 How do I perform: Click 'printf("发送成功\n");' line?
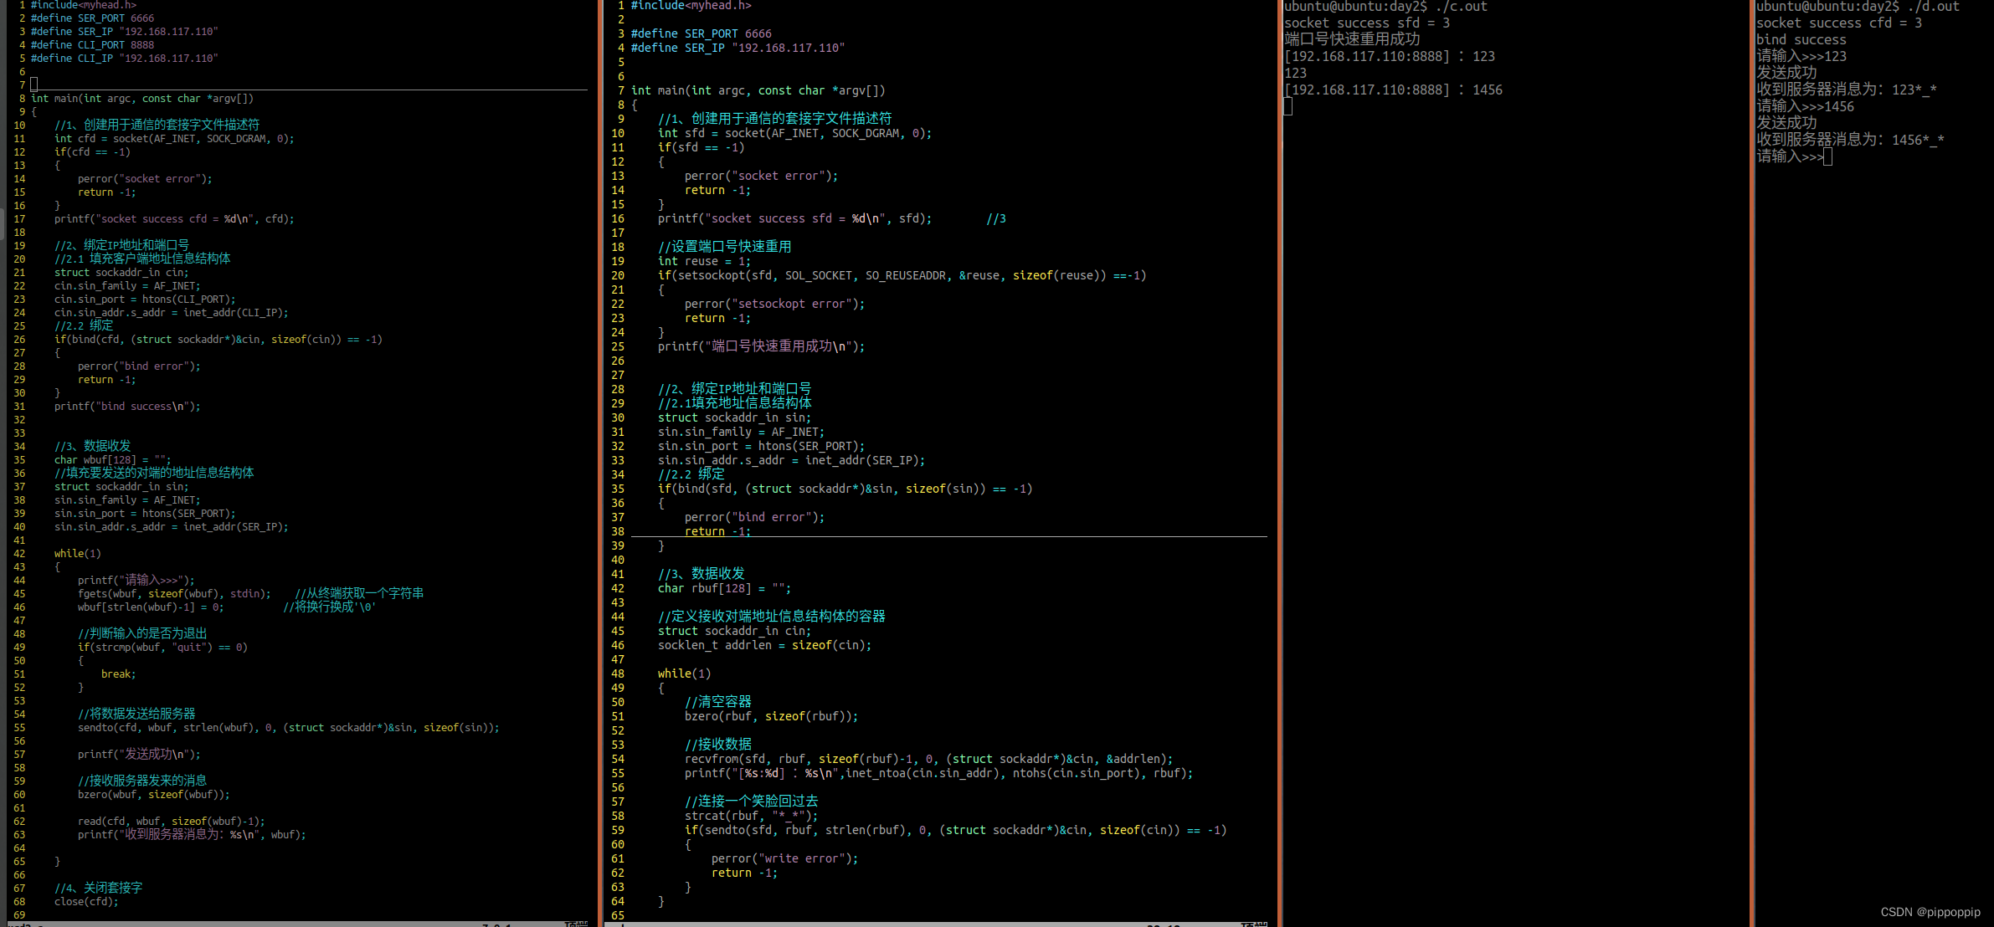(139, 755)
